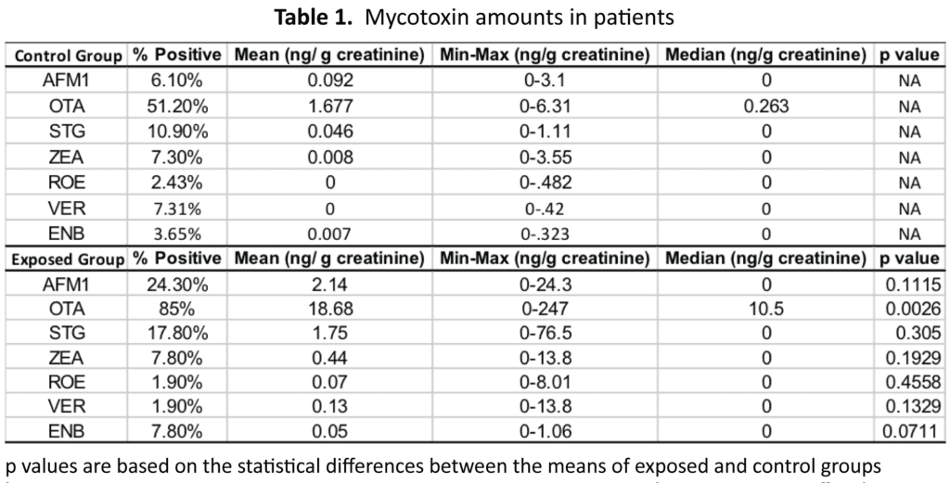Select the control AFM1 percentage 6.10%
Viewport: 950px width, 483px height.
tap(177, 81)
